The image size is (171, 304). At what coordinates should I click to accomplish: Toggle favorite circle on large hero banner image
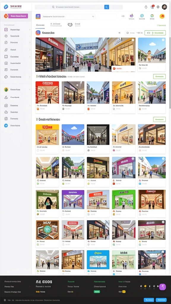(x=133, y=40)
